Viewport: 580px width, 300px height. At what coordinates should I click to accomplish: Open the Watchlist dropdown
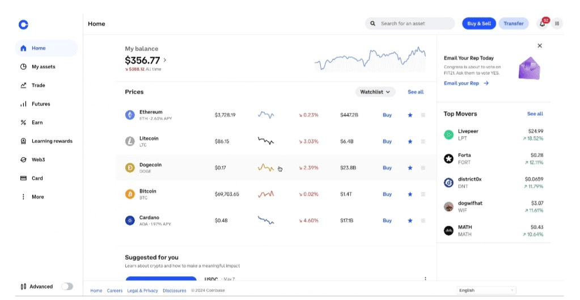tap(375, 92)
